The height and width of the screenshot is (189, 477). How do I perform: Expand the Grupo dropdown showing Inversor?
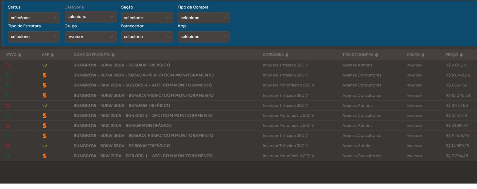[x=90, y=37]
